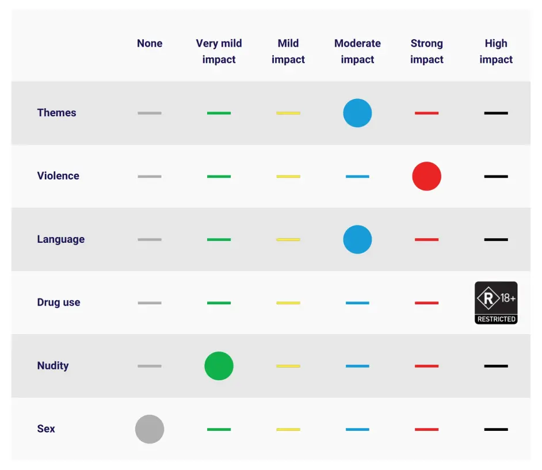Screen dimensions: 542x470
Task: Click the red circle in Violence row
Action: 426,176
